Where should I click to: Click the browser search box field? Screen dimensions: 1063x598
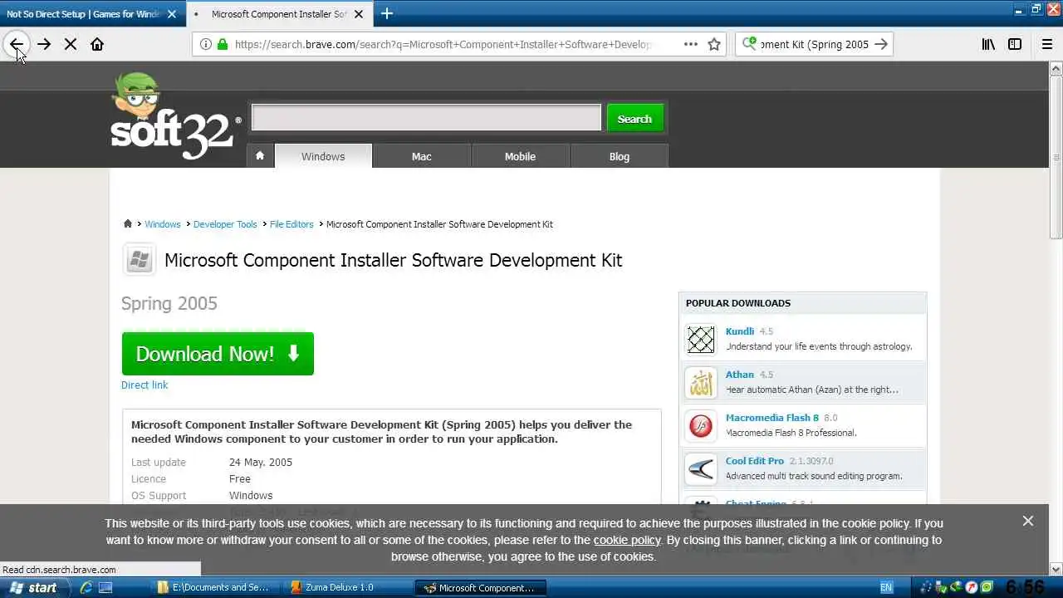coord(814,44)
